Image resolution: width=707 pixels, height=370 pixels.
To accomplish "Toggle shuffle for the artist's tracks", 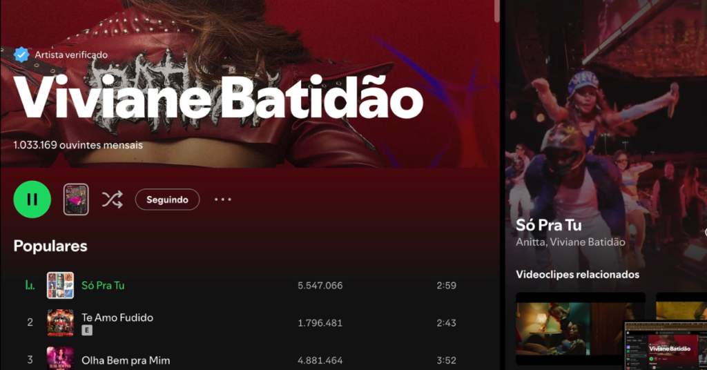I will click(113, 199).
